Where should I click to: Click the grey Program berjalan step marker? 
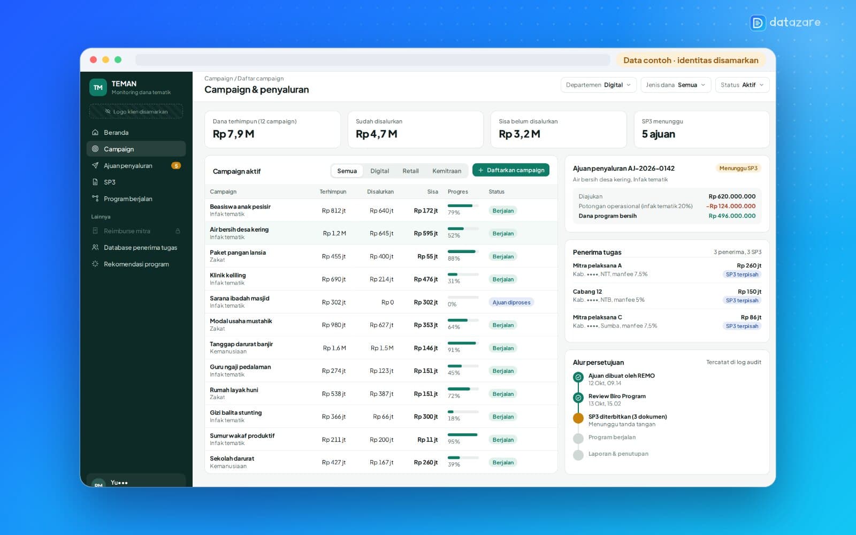(578, 439)
